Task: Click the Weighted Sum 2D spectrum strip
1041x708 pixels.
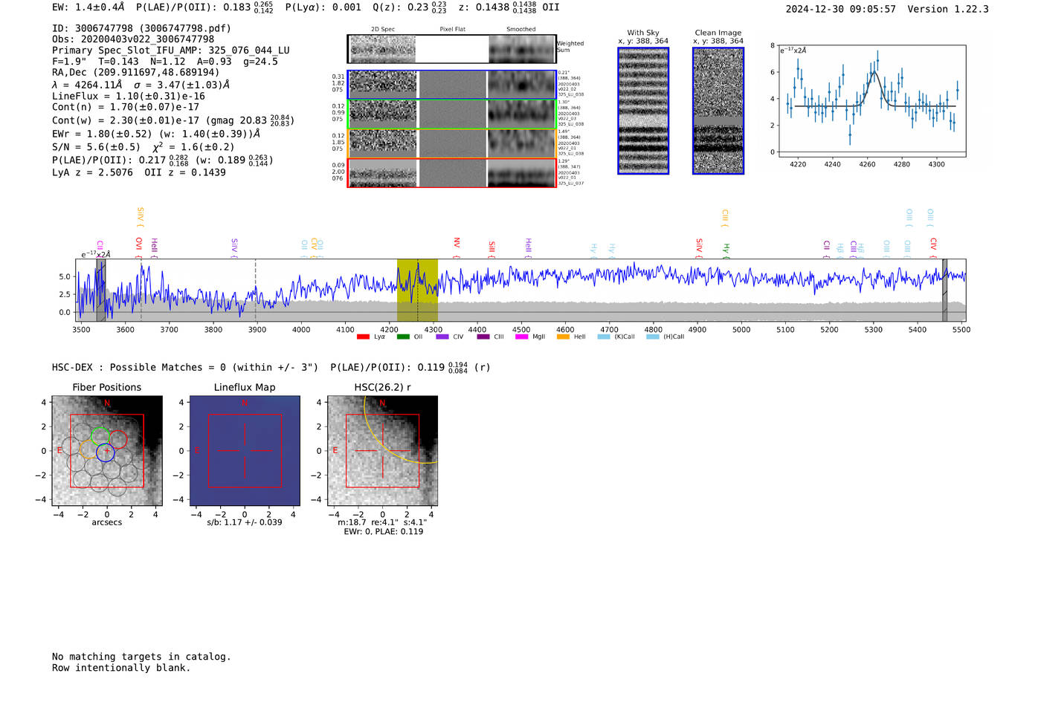Action: click(452, 49)
